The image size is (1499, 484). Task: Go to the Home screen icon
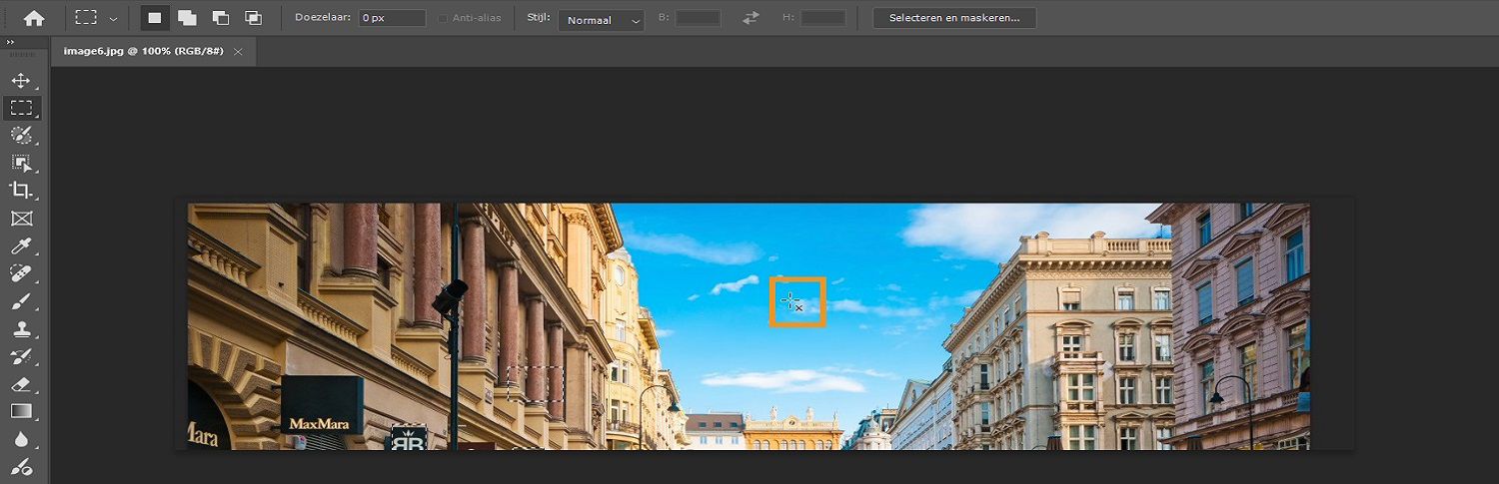coord(34,18)
